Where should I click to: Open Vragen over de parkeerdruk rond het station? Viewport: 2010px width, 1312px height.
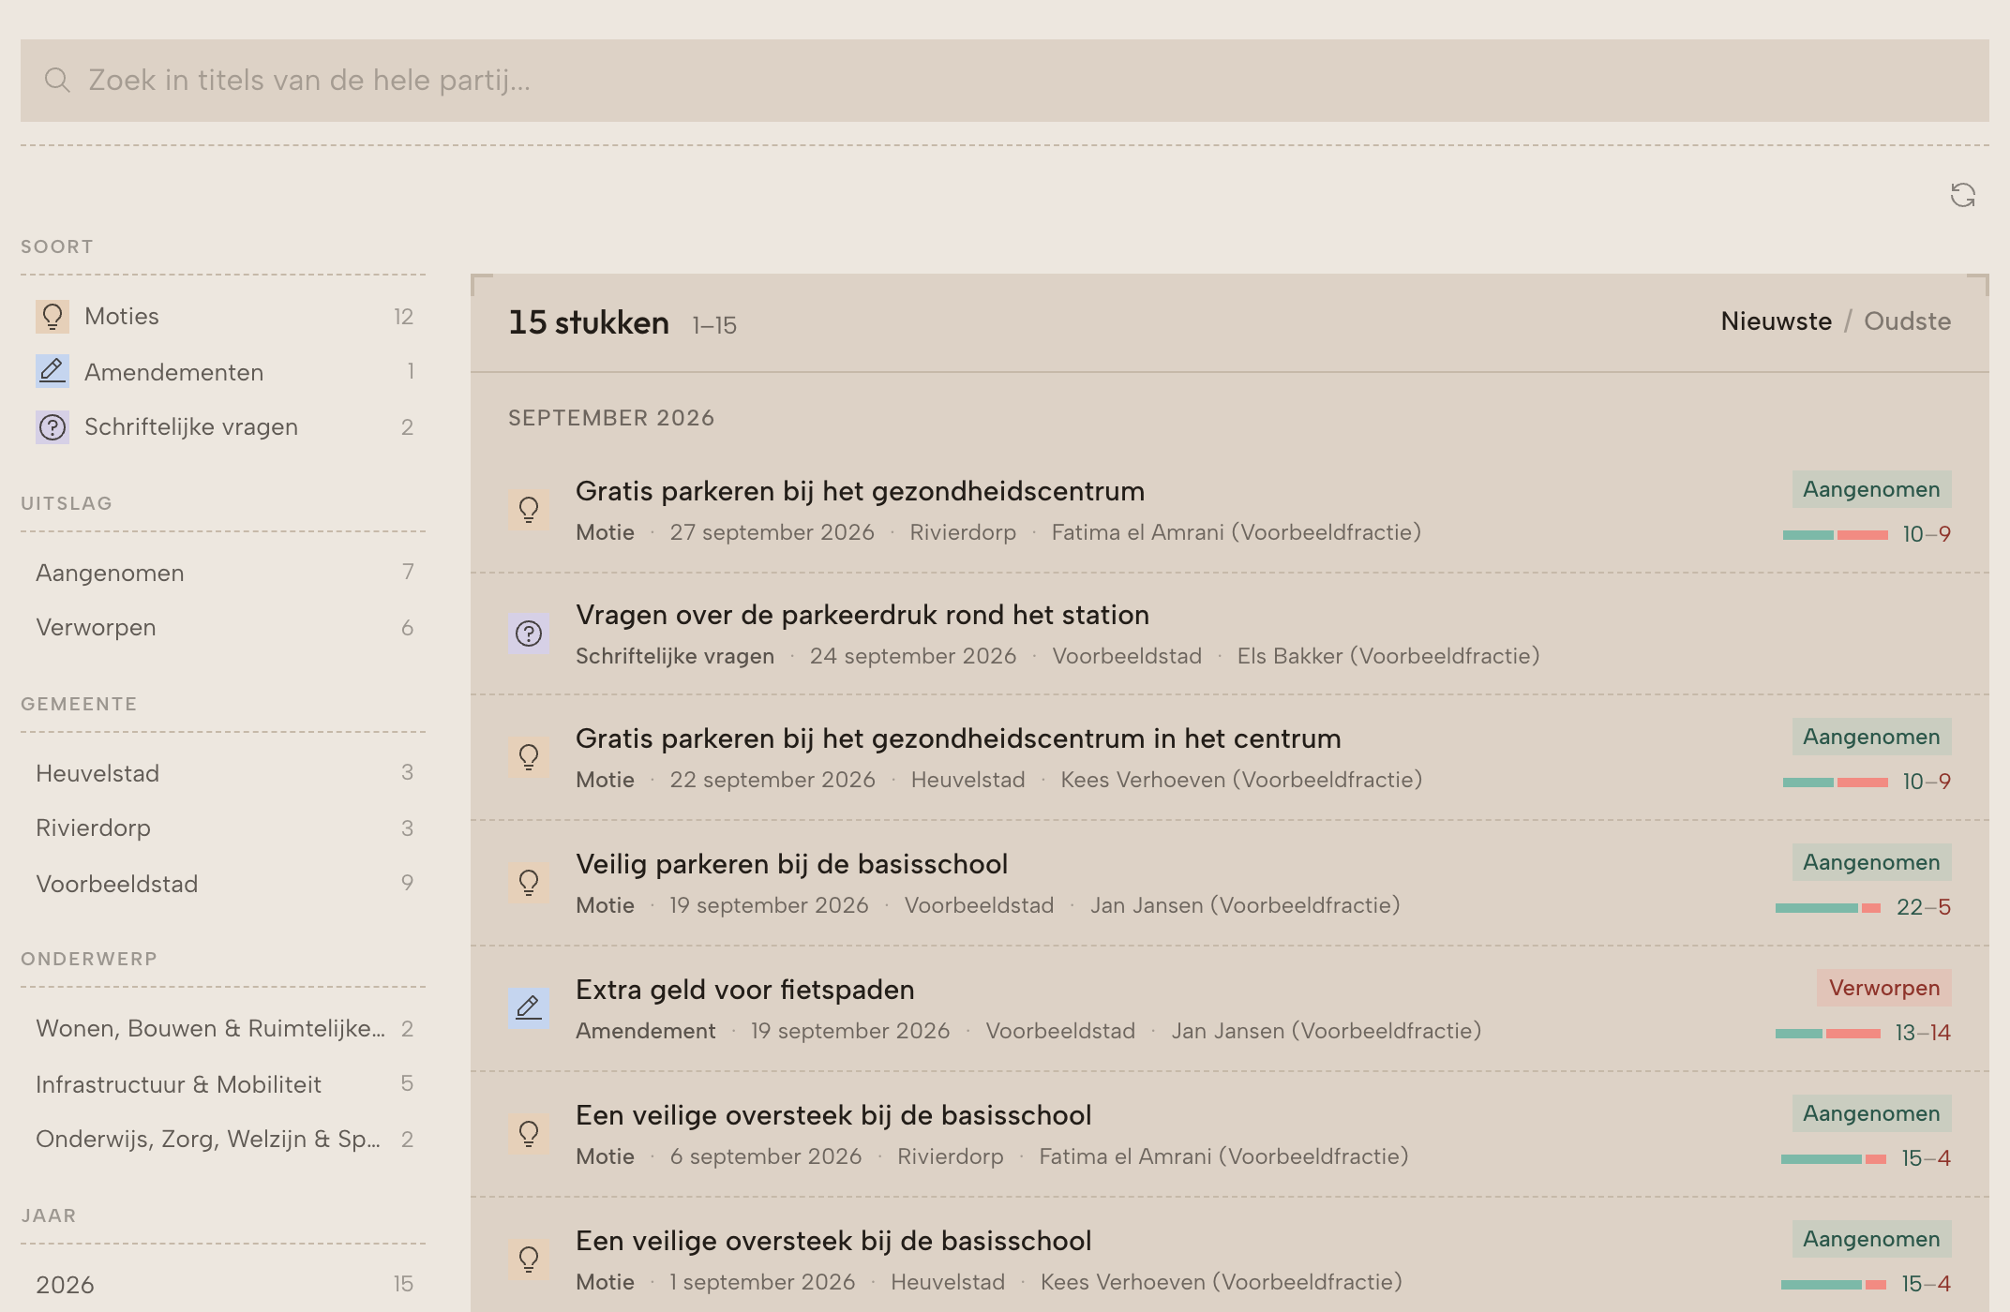[862, 615]
